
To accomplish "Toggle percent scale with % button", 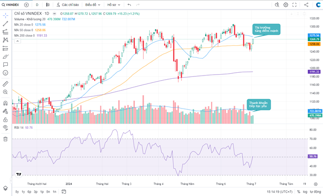I will click(x=298, y=192).
